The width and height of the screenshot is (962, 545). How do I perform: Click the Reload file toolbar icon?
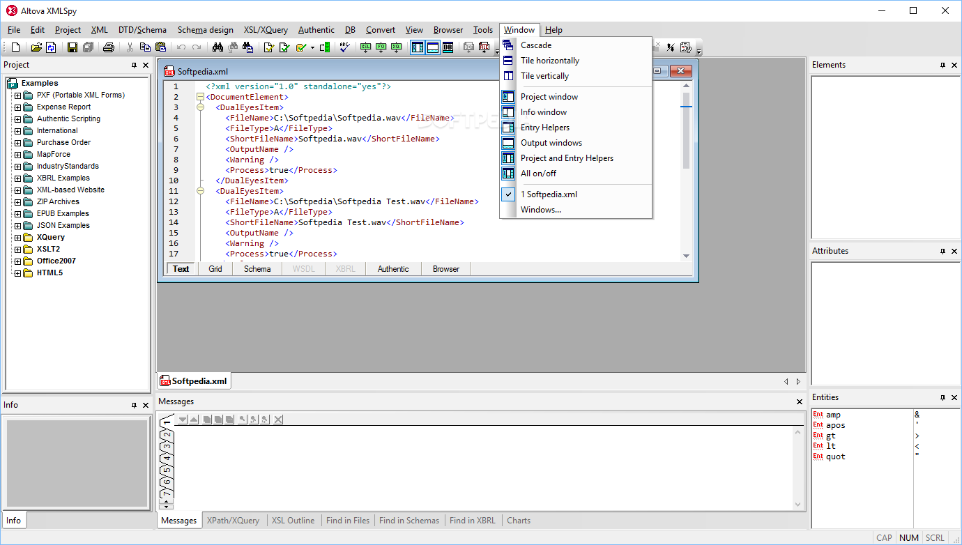tap(51, 47)
